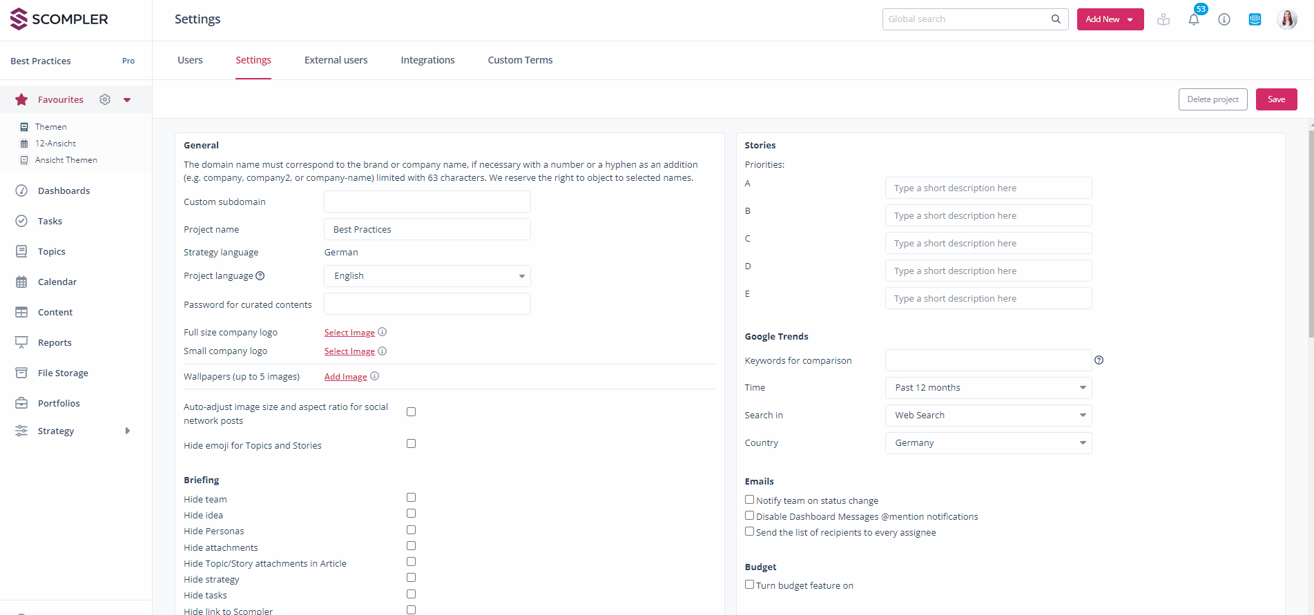Viewport: 1314px width, 615px height.
Task: Click Select Image for full size logo
Action: tap(349, 333)
